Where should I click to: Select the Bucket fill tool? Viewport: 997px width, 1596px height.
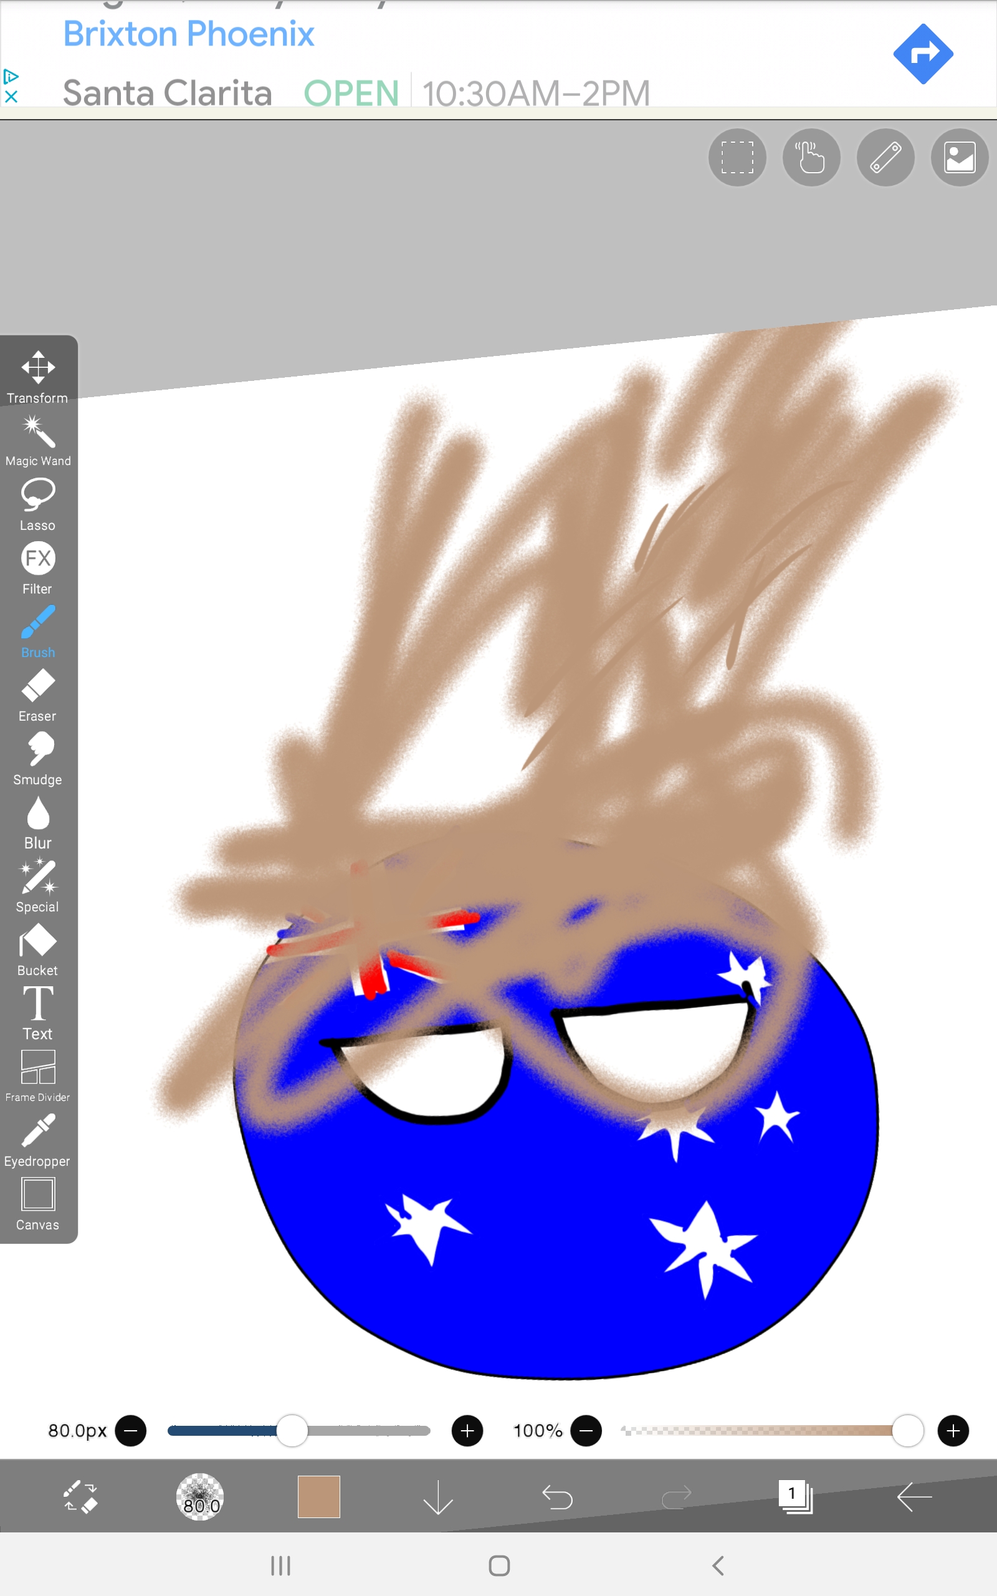pyautogui.click(x=37, y=949)
